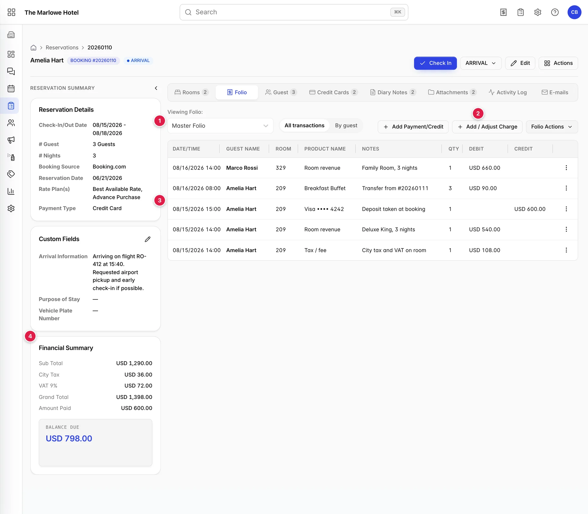Open the messages chat sidebar icon

[x=11, y=71]
